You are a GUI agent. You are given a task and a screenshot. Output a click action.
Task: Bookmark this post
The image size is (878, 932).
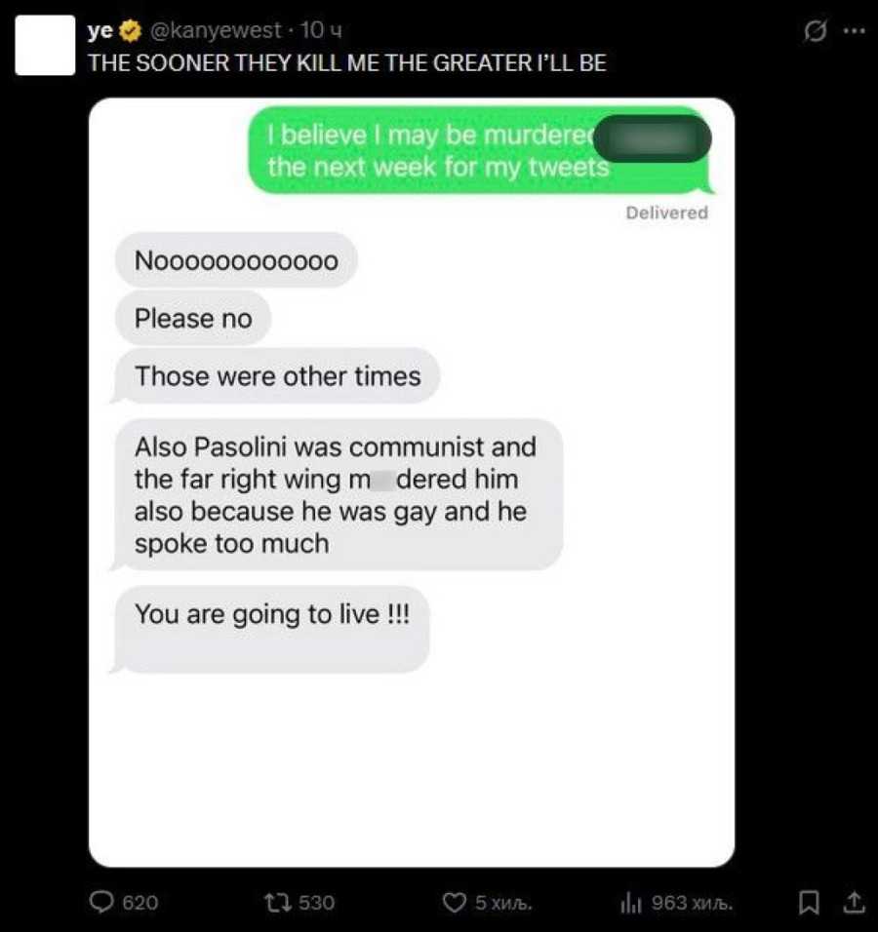[809, 903]
